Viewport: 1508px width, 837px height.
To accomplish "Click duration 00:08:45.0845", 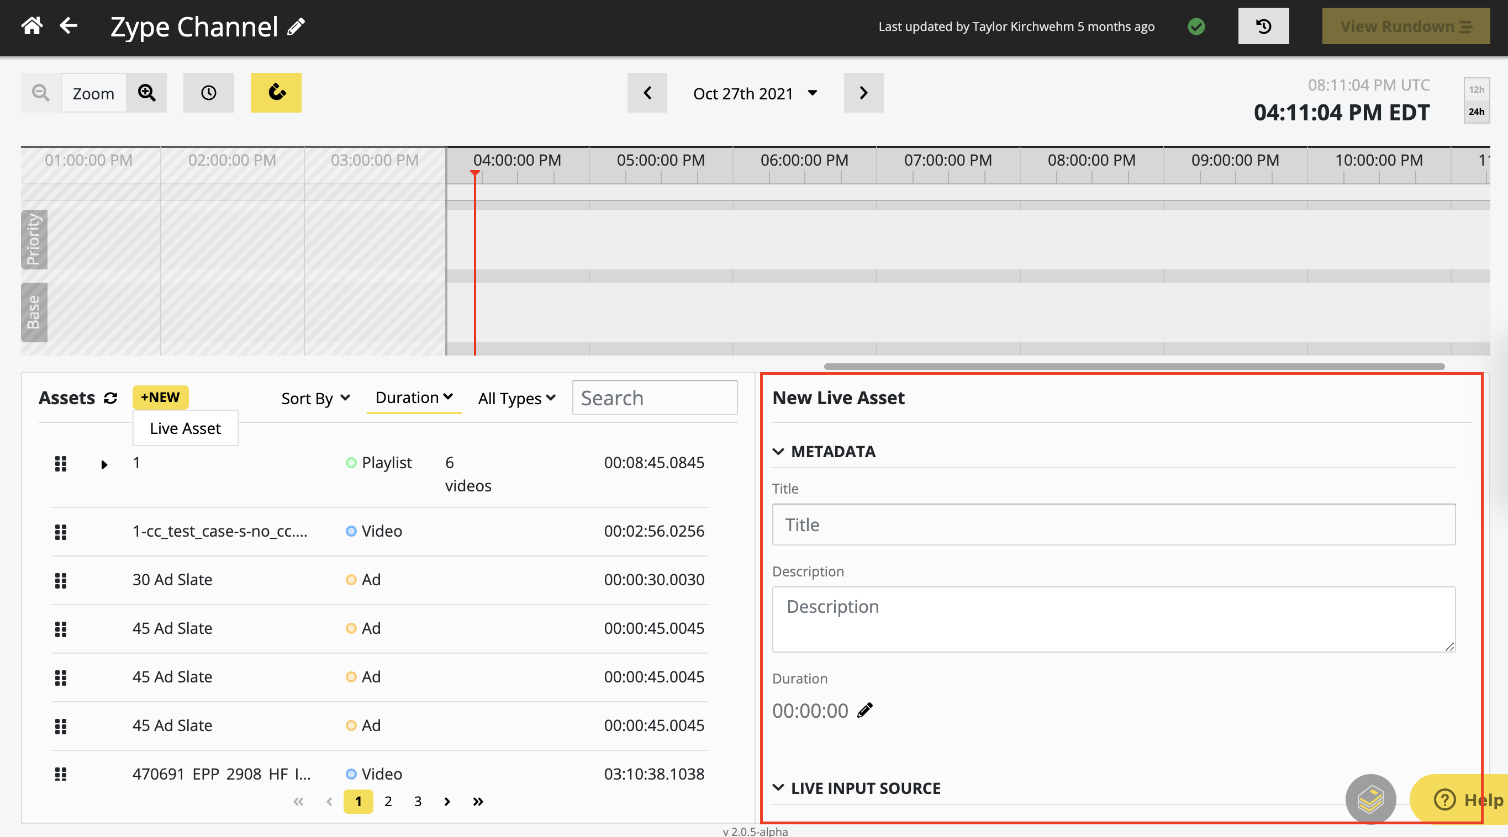I will 654,463.
